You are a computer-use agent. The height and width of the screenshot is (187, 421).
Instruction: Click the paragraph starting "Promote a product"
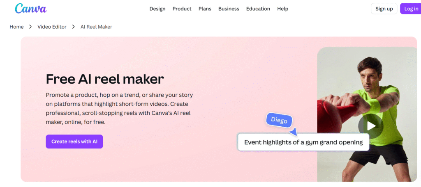click(119, 108)
